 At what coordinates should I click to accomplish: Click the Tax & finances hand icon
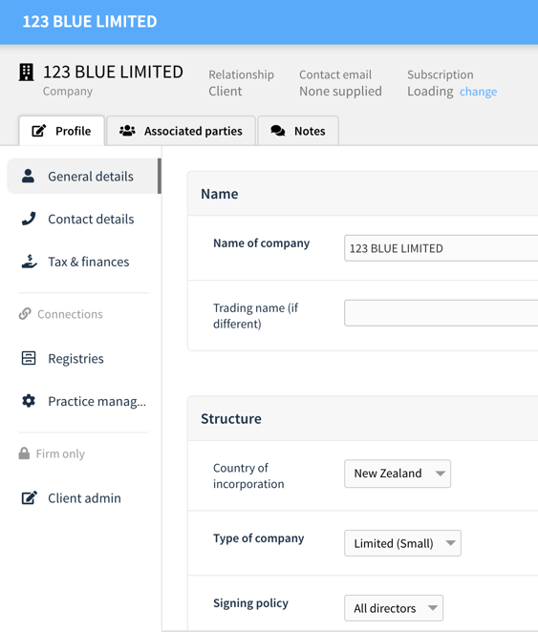pos(29,262)
